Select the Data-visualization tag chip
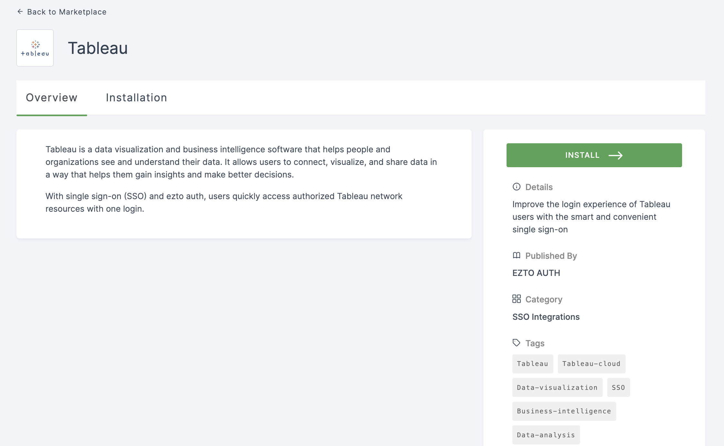Screen dimensions: 724x446 click(x=557, y=388)
